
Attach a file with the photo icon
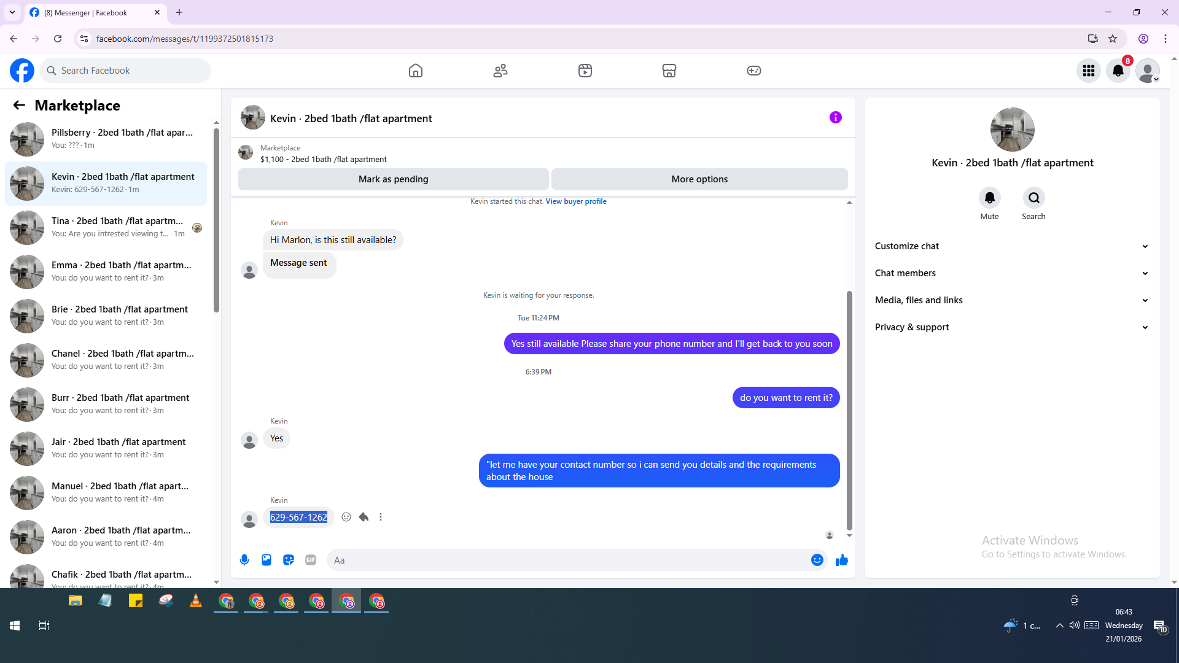(267, 560)
